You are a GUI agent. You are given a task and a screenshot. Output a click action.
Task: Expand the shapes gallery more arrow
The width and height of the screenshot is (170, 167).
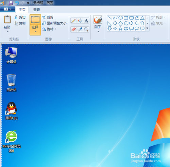147,28
